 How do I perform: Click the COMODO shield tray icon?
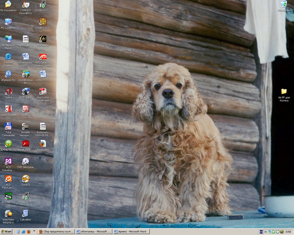(x=278, y=232)
